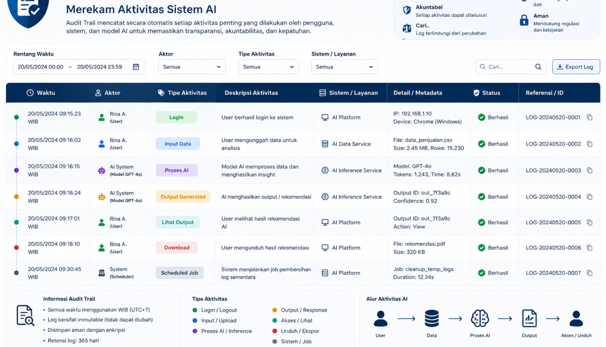Open the Tipe Aktivitas dropdown

pyautogui.click(x=269, y=67)
